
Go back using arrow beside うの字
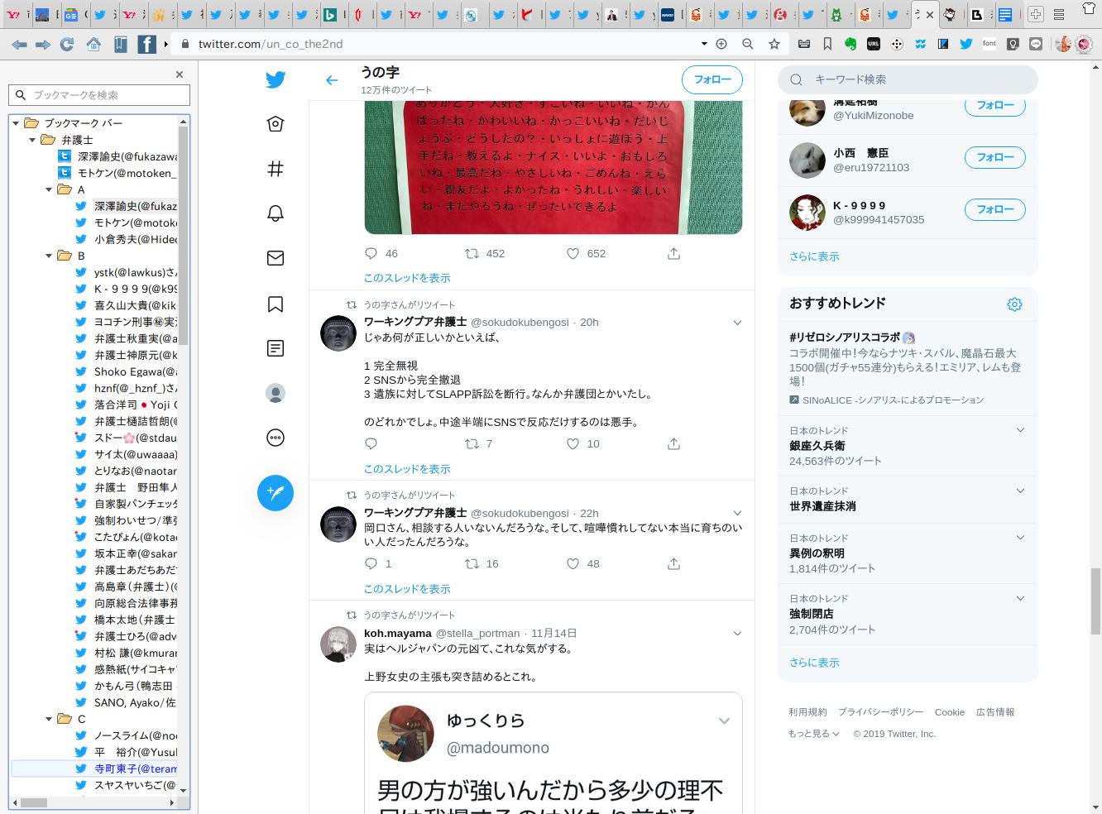pyautogui.click(x=332, y=80)
